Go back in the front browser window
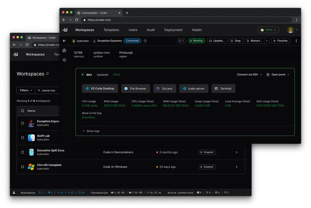311x208 pixels. tap(64, 20)
